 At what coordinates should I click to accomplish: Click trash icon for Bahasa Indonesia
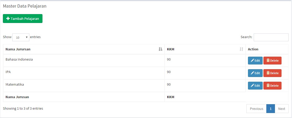[x=268, y=61]
